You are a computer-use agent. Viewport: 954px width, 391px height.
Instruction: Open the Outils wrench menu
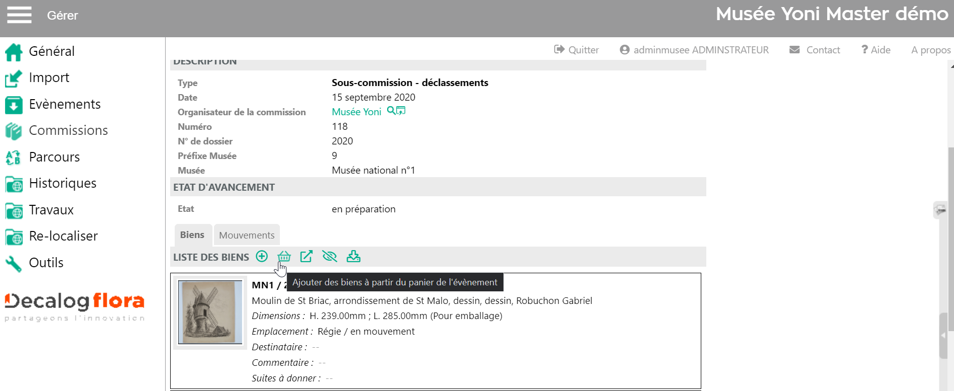pyautogui.click(x=46, y=263)
